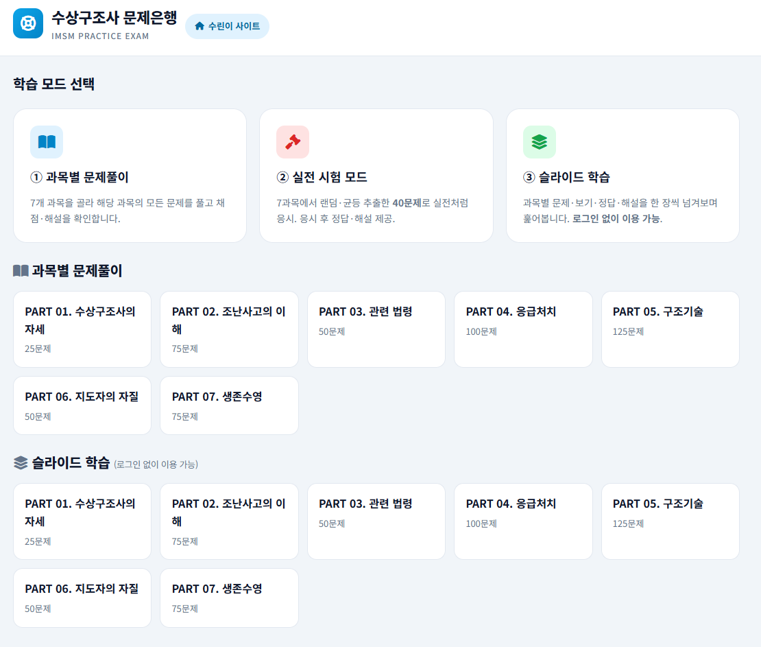Open PART 06 지도자의 자질 slide study
761x647 pixels.
82,598
